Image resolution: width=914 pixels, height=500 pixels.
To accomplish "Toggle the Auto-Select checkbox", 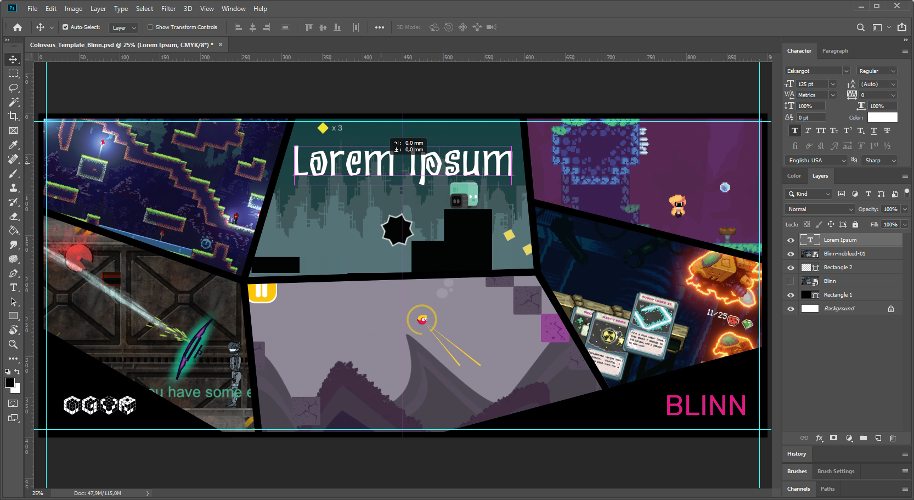I will pos(65,27).
